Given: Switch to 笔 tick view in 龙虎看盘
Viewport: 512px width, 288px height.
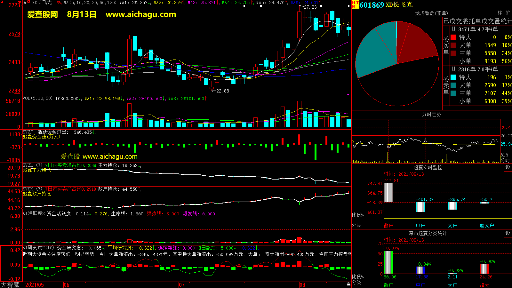Looking at the screenshot, I should (508, 13).
